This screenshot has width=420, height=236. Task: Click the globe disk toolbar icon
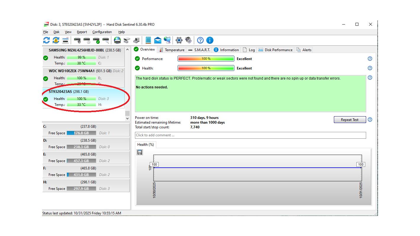pyautogui.click(x=118, y=40)
